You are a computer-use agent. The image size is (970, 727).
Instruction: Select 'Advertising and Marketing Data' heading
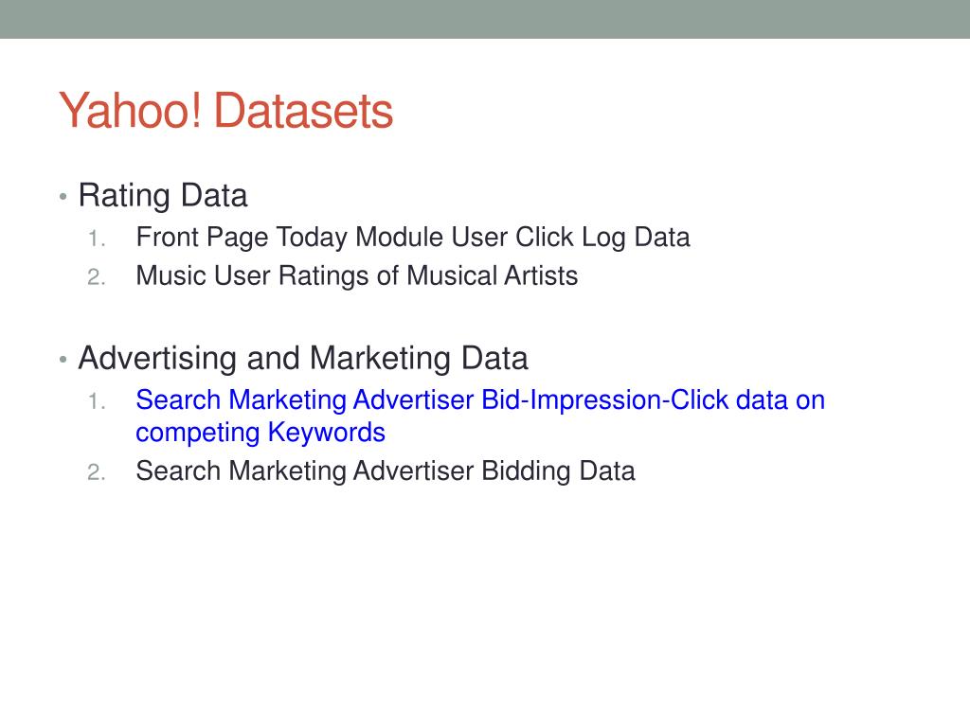click(303, 359)
